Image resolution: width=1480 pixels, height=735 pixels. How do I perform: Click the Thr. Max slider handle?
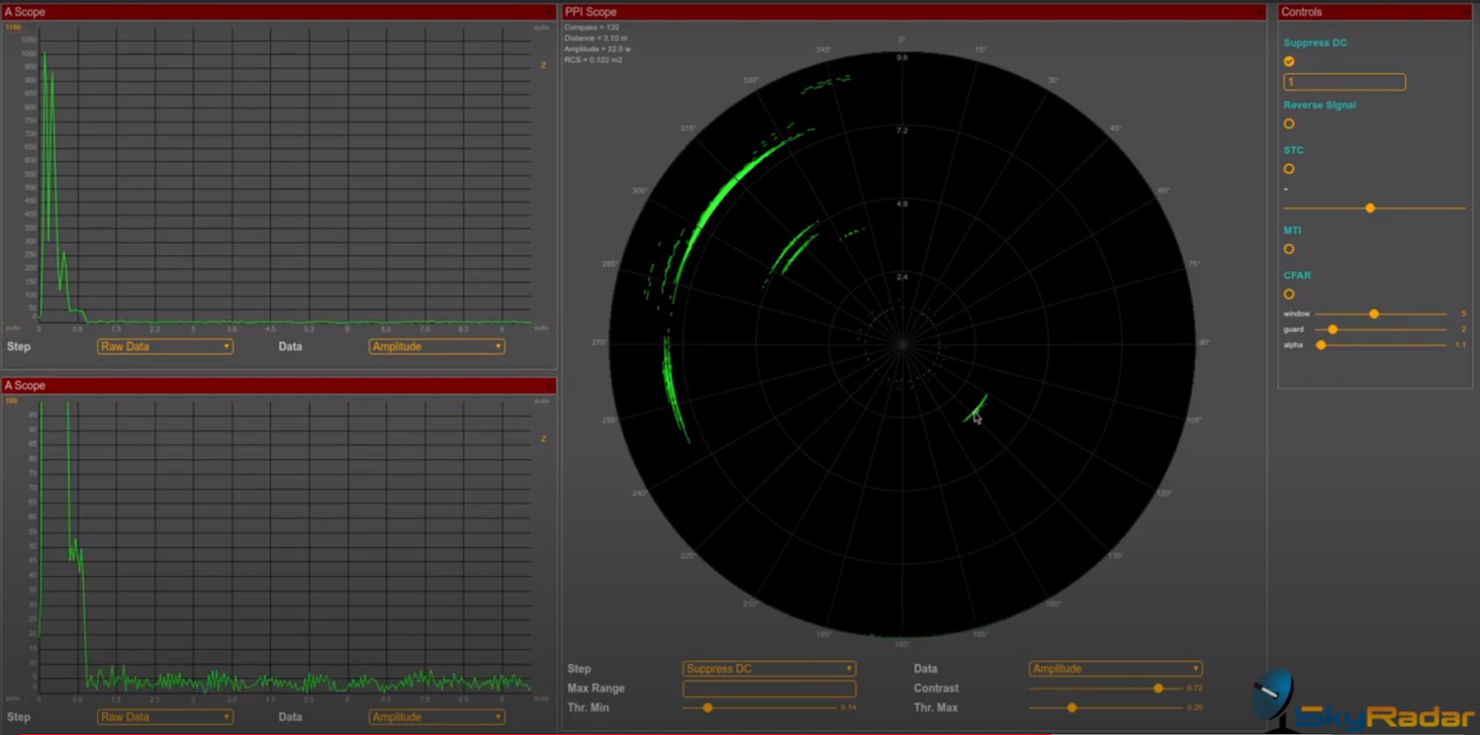coord(1072,707)
